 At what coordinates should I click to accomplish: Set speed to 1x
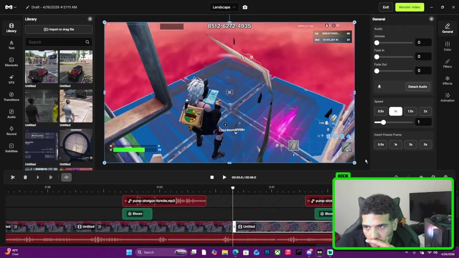[396, 111]
